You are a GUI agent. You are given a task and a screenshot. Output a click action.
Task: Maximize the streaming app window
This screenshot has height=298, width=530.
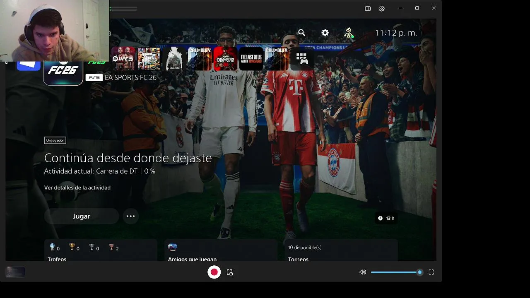pos(417,8)
